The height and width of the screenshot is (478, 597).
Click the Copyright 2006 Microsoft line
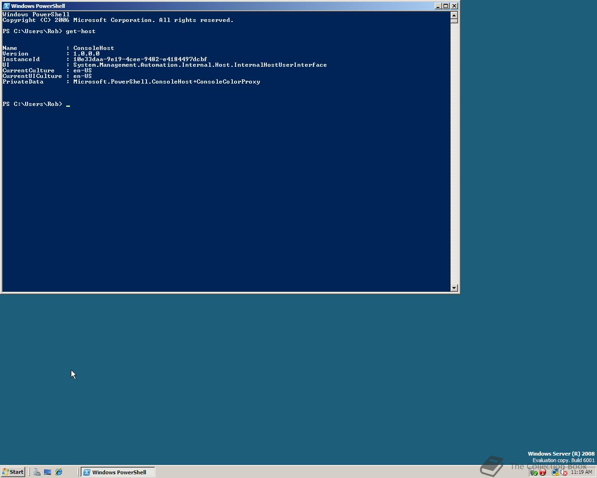pos(118,20)
